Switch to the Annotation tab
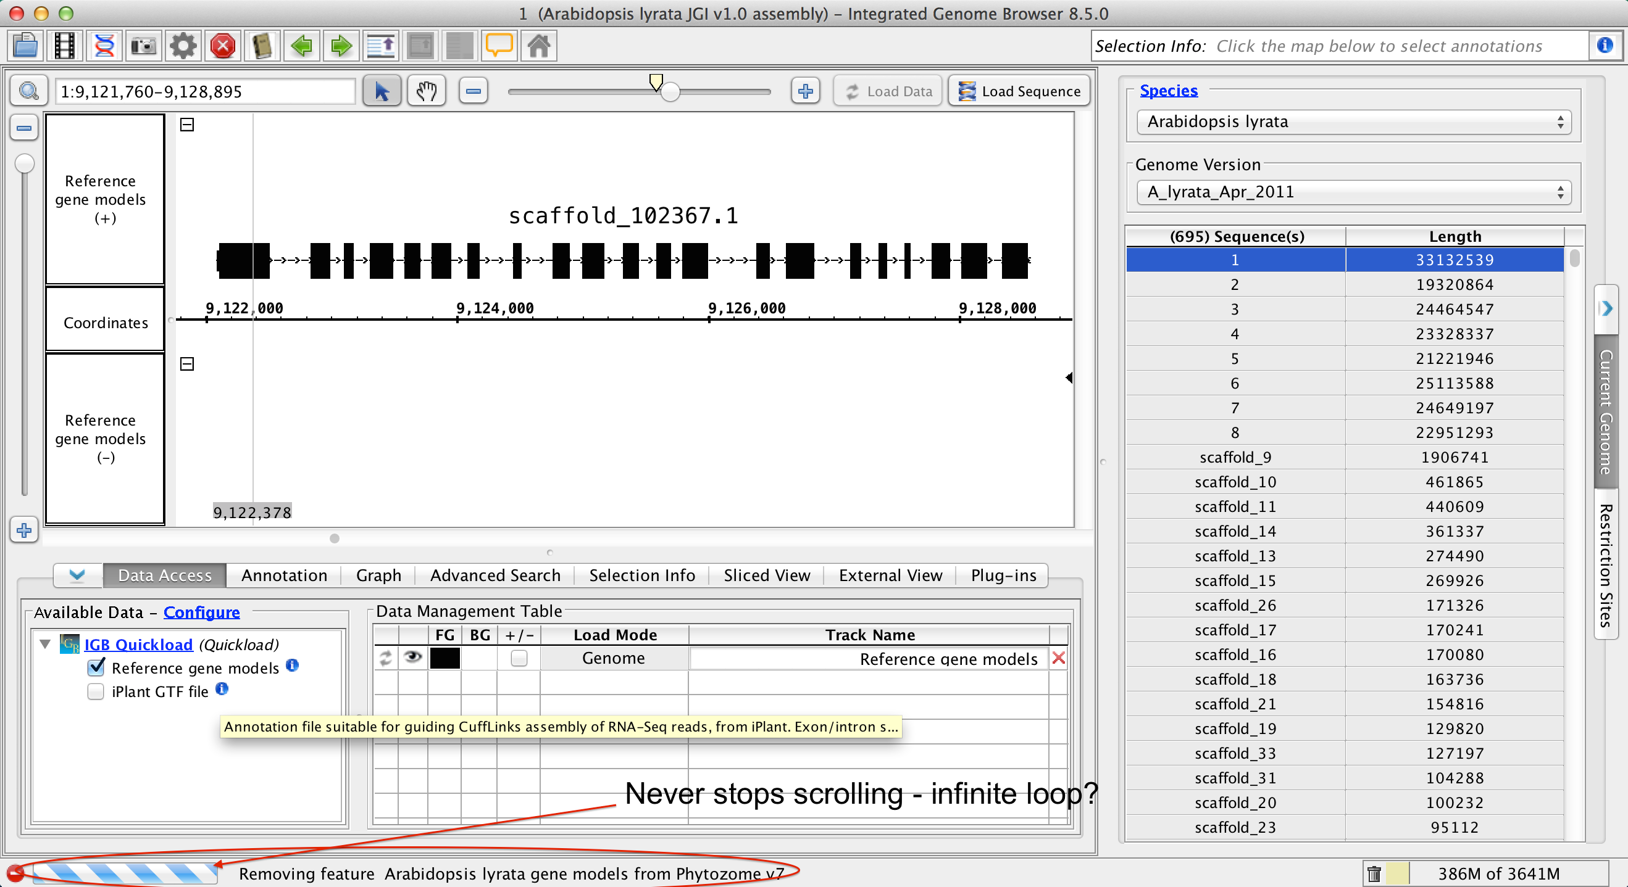 (x=284, y=575)
